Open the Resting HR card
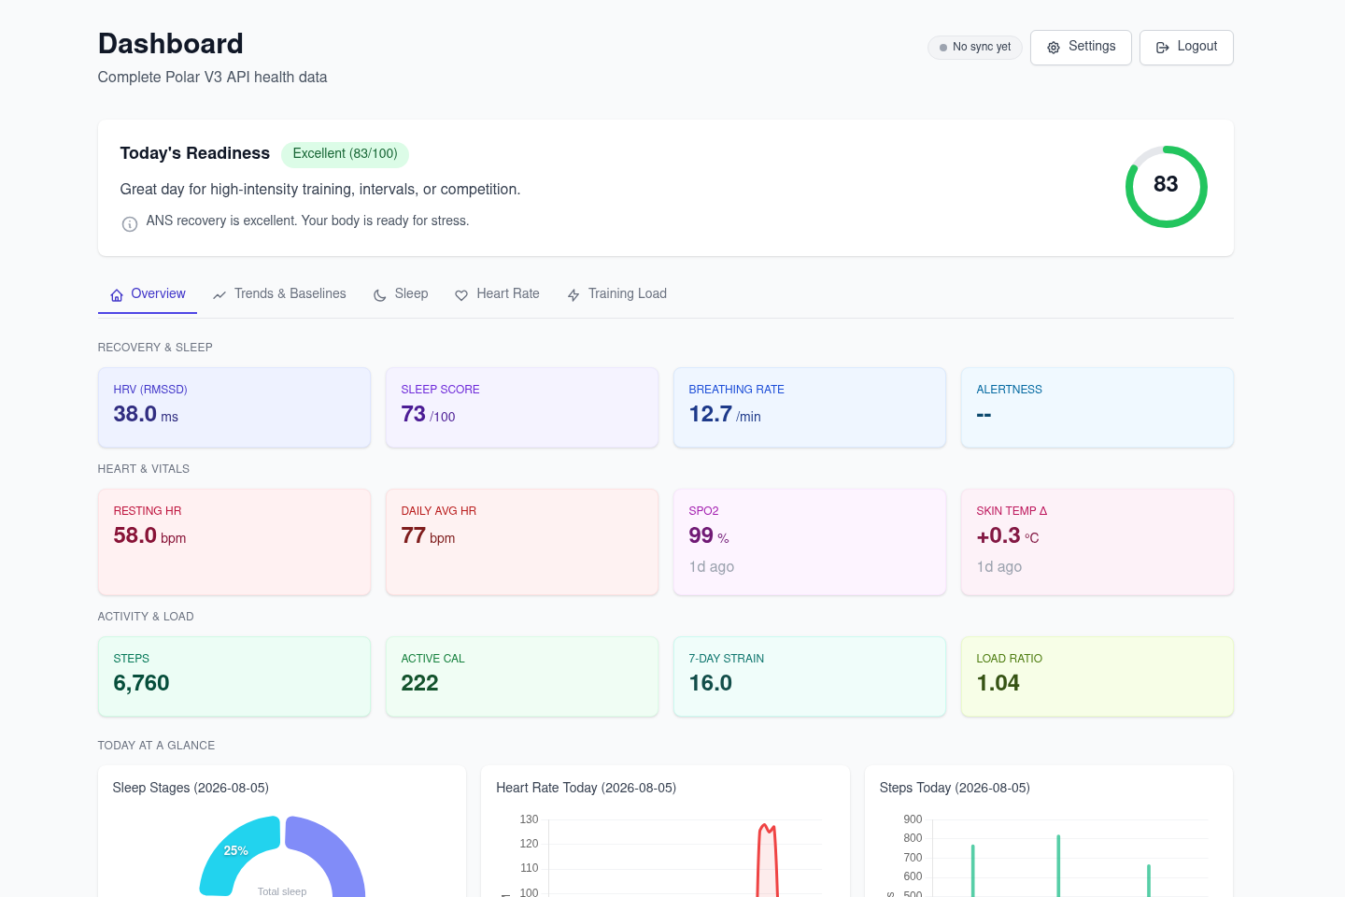1345x897 pixels. 234,542
